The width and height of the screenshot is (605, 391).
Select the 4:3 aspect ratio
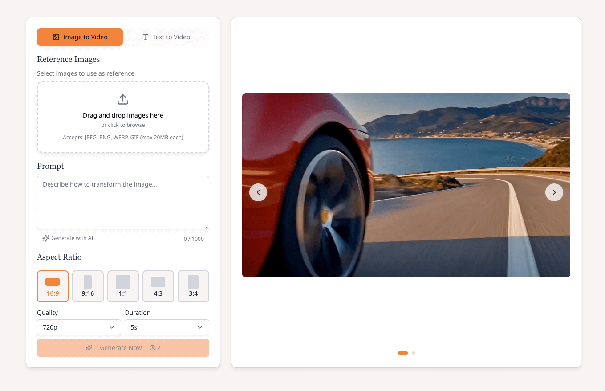pos(158,286)
